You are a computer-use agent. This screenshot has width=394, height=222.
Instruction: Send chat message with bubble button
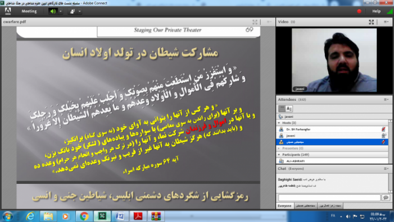[x=386, y=197]
